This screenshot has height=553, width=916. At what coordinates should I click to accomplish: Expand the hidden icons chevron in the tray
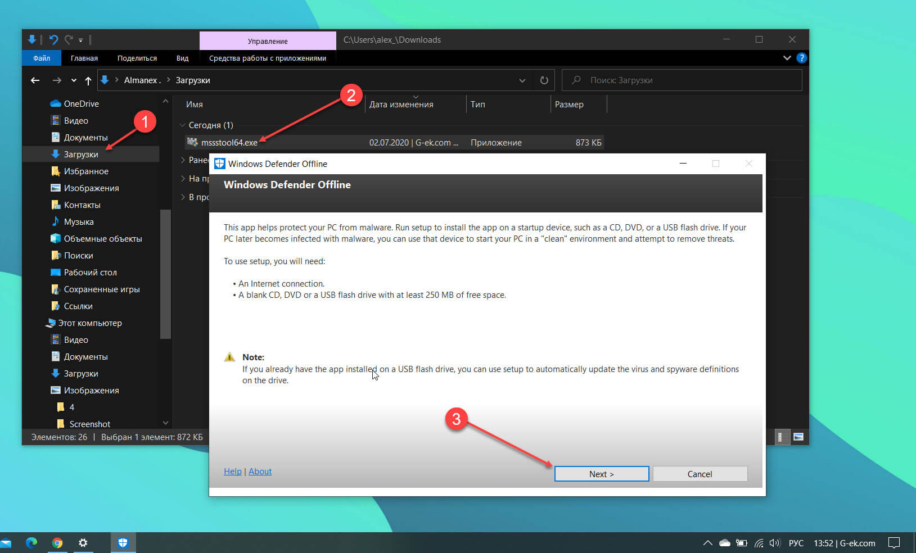coord(707,542)
